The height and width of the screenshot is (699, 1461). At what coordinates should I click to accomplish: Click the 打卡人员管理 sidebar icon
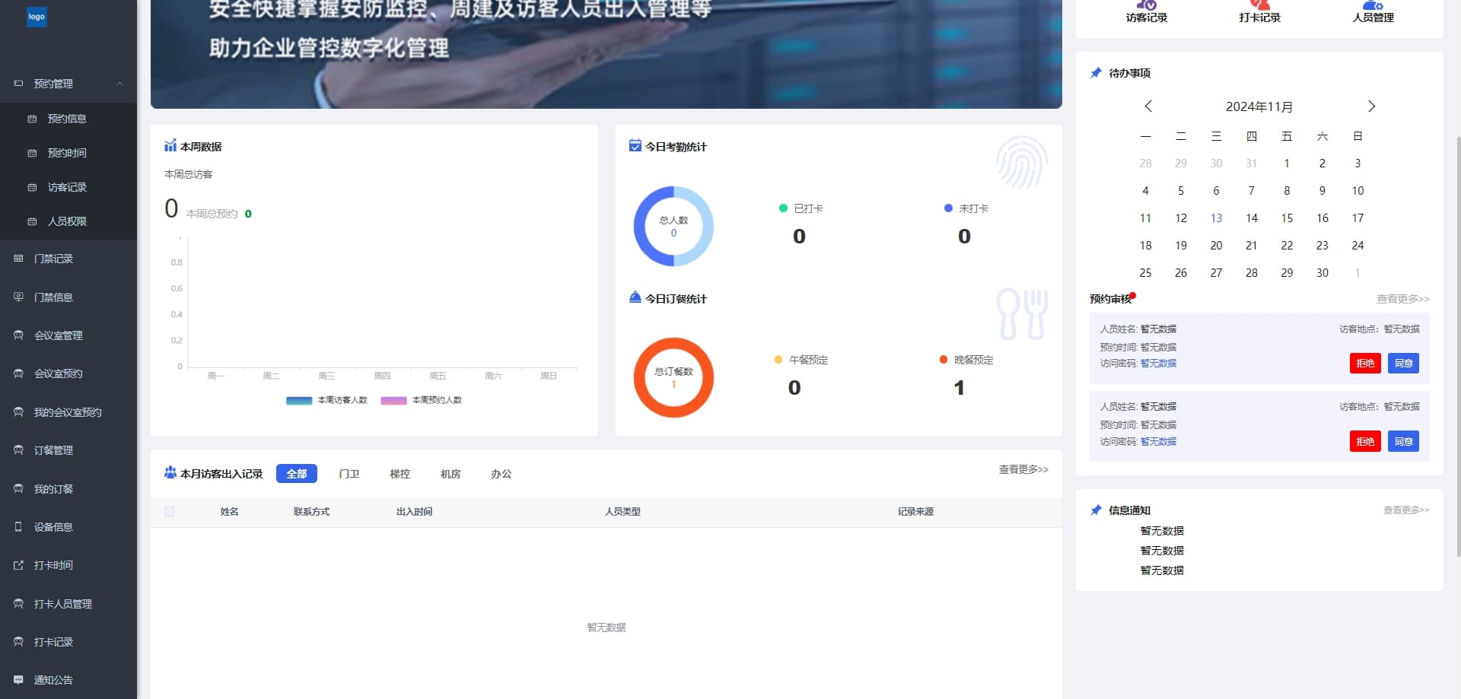(x=18, y=604)
